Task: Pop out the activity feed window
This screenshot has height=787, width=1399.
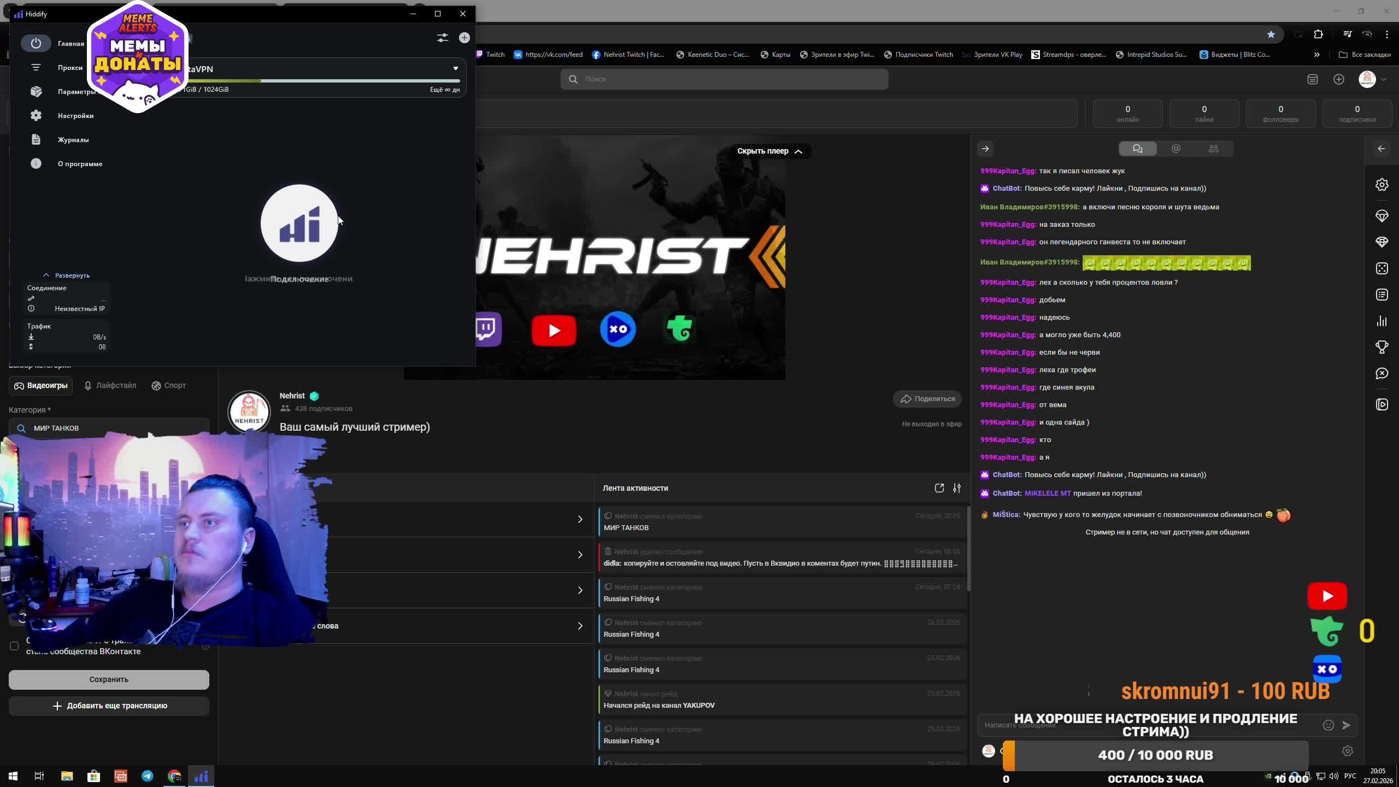Action: tap(939, 488)
